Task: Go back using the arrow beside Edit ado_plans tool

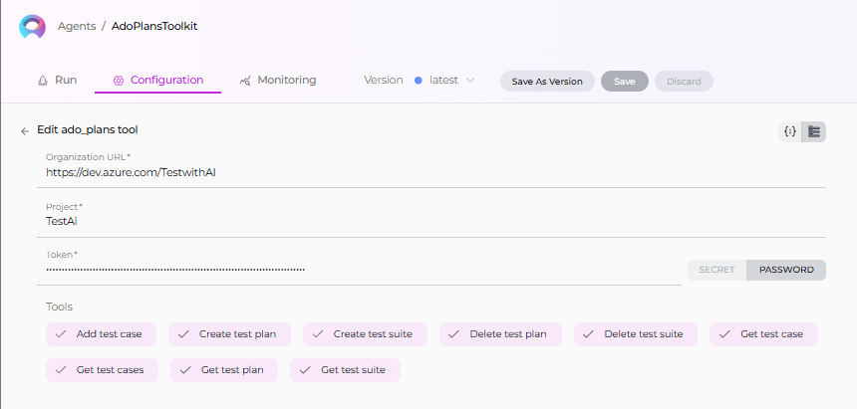Action: (x=25, y=131)
